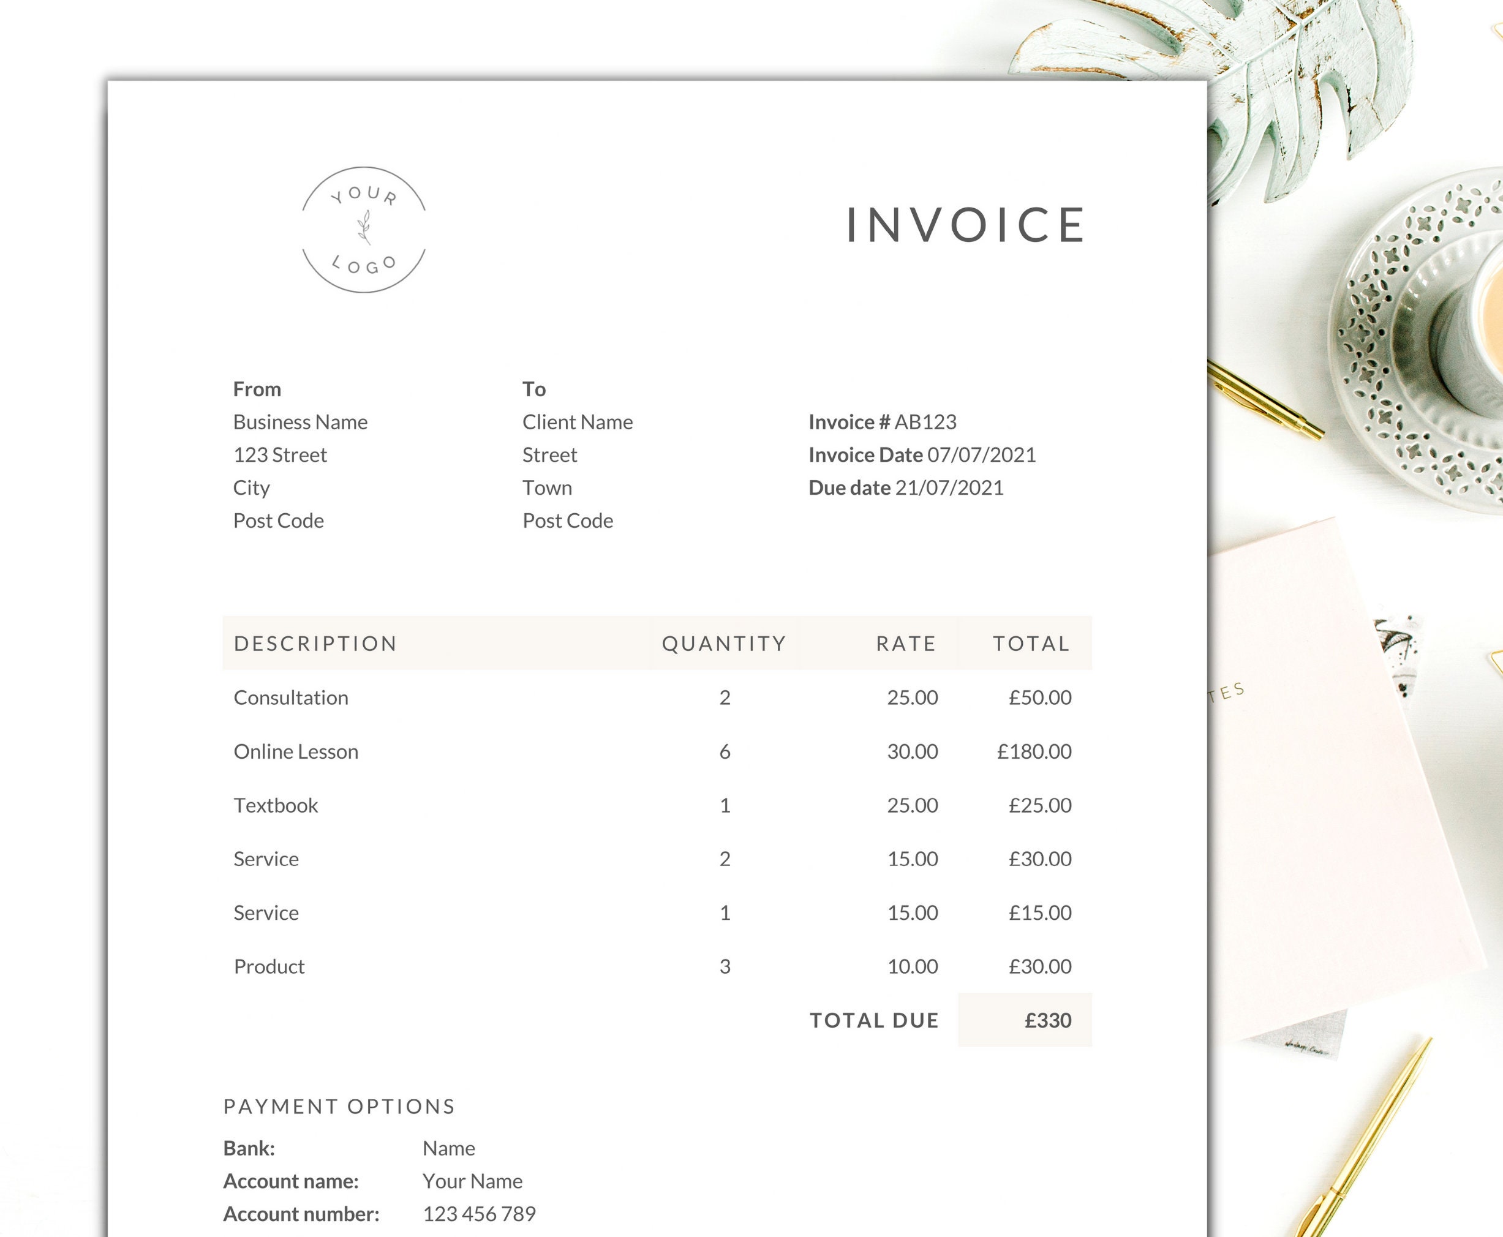
Task: Click the TOTAL column header
Action: point(1032,644)
